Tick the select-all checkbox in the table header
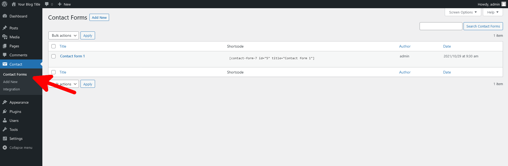The width and height of the screenshot is (508, 166). tap(53, 46)
